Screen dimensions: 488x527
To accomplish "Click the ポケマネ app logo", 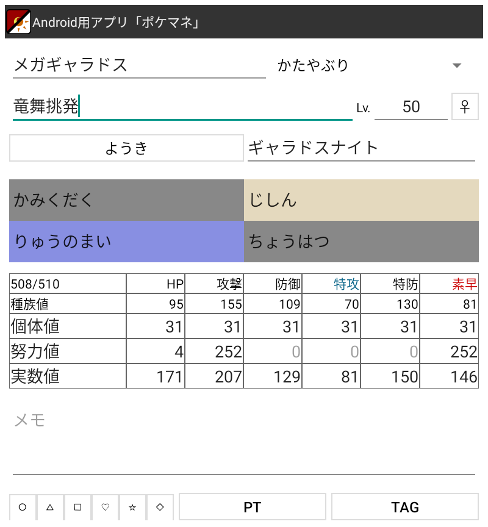I will click(x=18, y=20).
